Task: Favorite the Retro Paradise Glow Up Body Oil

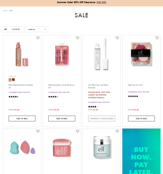Action: (38, 38)
